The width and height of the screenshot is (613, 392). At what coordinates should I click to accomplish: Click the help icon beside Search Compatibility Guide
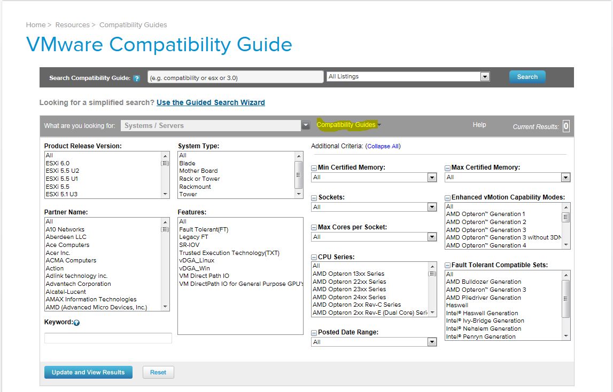(137, 77)
